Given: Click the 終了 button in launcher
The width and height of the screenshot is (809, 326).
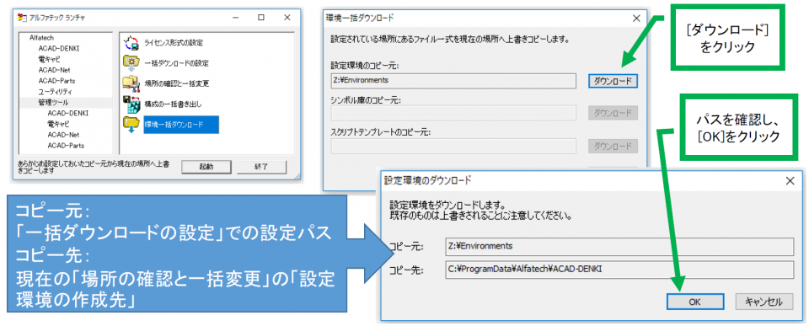Looking at the screenshot, I should (x=261, y=167).
